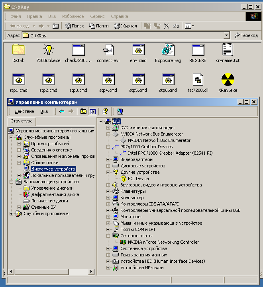Click the Поиск search button
Viewport: 263px width, 287px height.
[x=75, y=26]
